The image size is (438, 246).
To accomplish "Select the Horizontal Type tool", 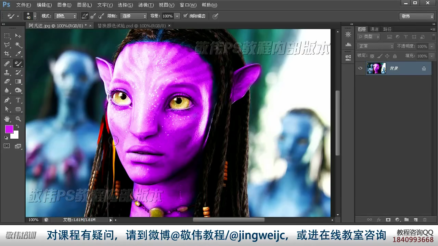I will [x=18, y=100].
